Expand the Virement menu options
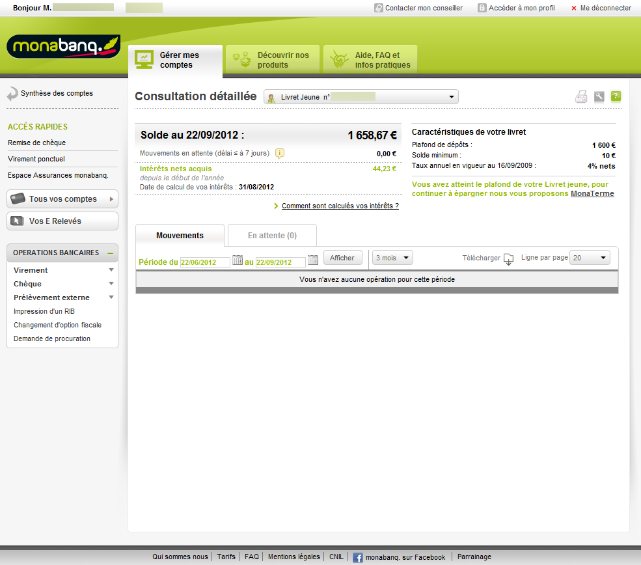 (x=111, y=269)
